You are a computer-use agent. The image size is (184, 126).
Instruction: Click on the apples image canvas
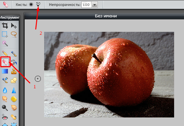tap(109, 74)
